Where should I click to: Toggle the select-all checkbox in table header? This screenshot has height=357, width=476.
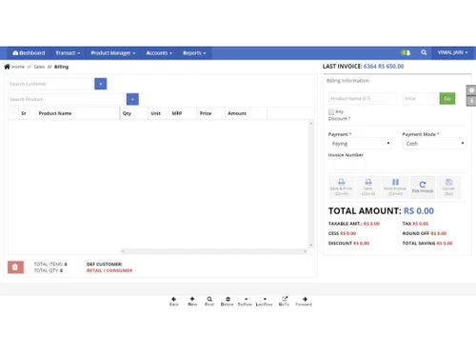(13, 112)
